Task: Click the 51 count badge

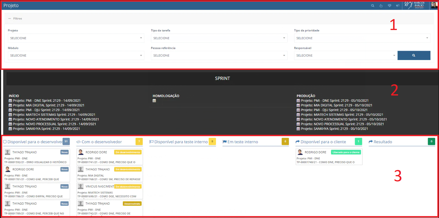Action: pos(66,141)
